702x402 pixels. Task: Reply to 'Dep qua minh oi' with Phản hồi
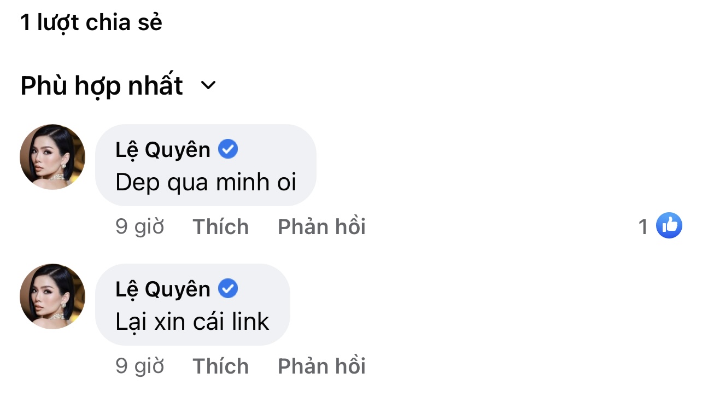pyautogui.click(x=321, y=226)
